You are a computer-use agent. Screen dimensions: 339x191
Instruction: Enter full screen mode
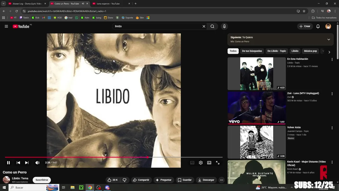tap(218, 163)
